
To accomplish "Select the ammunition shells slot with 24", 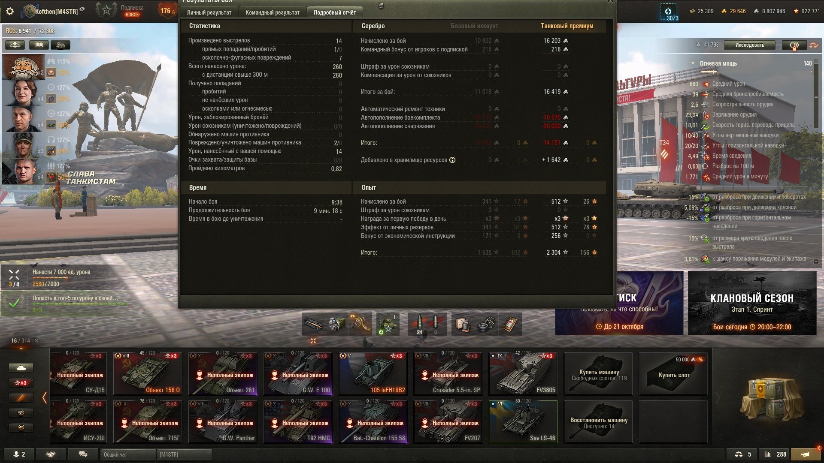I will (419, 324).
